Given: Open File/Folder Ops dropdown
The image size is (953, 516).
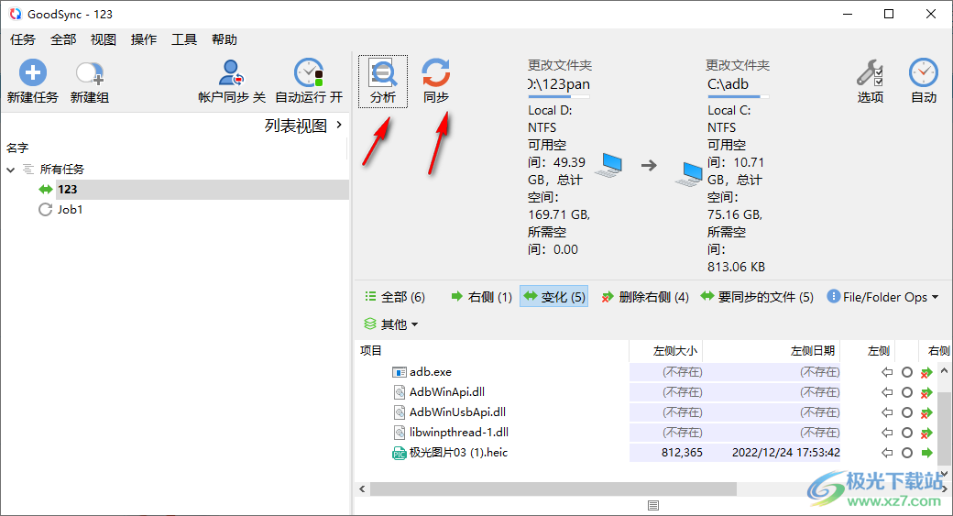Looking at the screenshot, I should [x=883, y=297].
